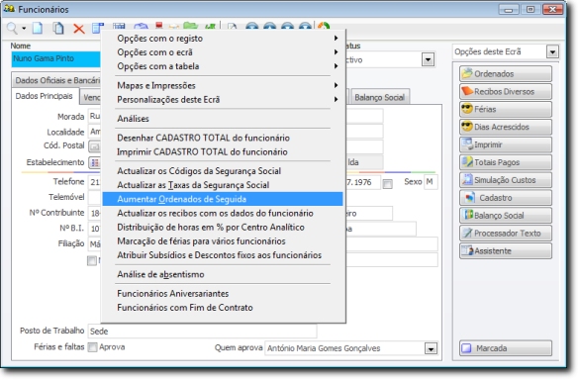Select Funcionários com Fim de Contrato
Viewport: 578px width, 381px height.
pyautogui.click(x=223, y=308)
